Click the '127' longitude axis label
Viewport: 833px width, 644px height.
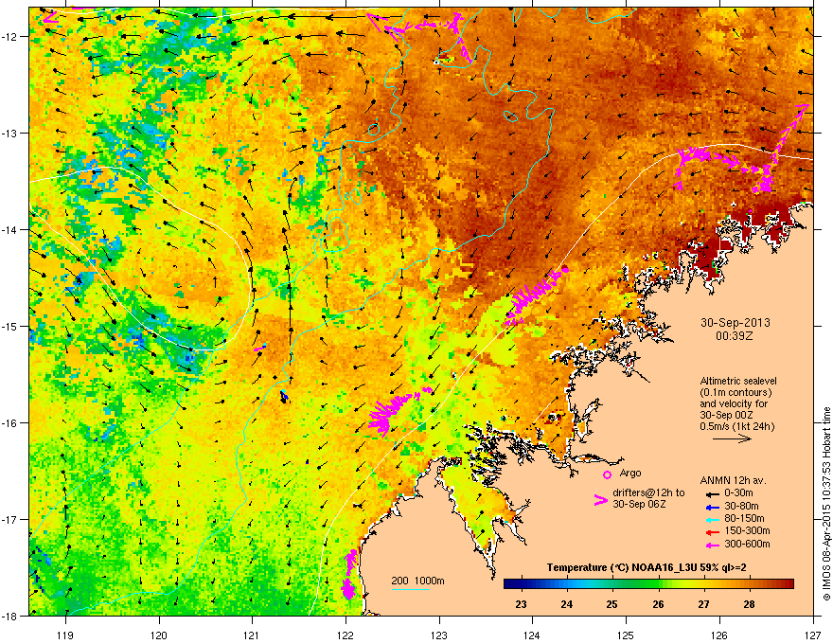point(813,635)
